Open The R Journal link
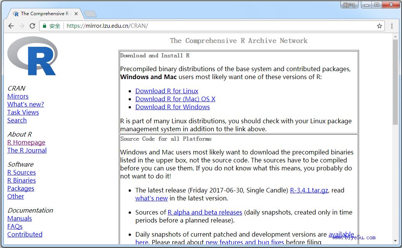The image size is (402, 248). coord(27,150)
